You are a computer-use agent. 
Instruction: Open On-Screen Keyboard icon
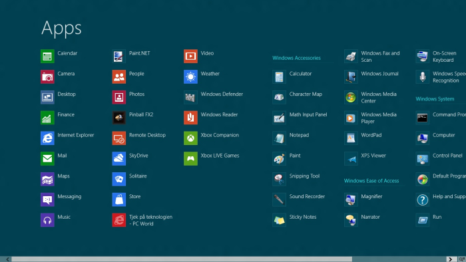(x=422, y=57)
